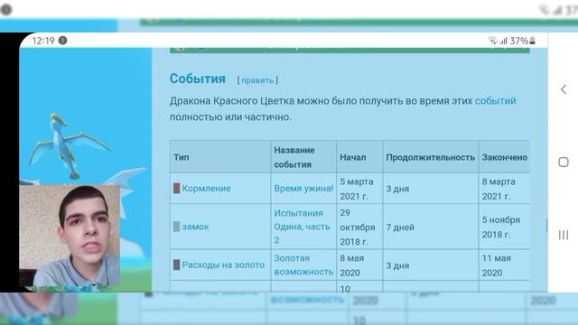578x325 pixels.
Task: Open the замок event type link
Action: point(195,227)
